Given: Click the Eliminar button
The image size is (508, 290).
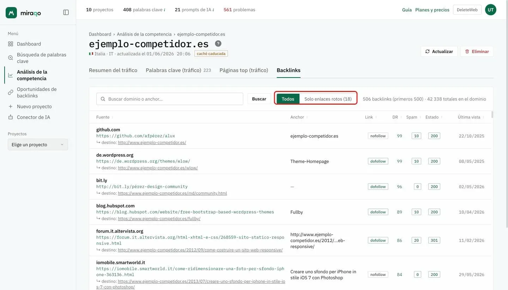Looking at the screenshot, I should 477,51.
